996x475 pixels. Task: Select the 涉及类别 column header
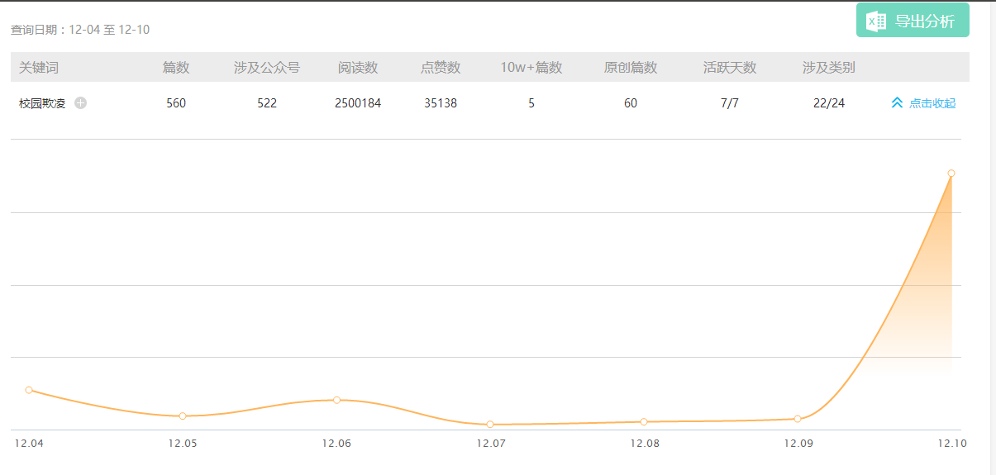[828, 68]
